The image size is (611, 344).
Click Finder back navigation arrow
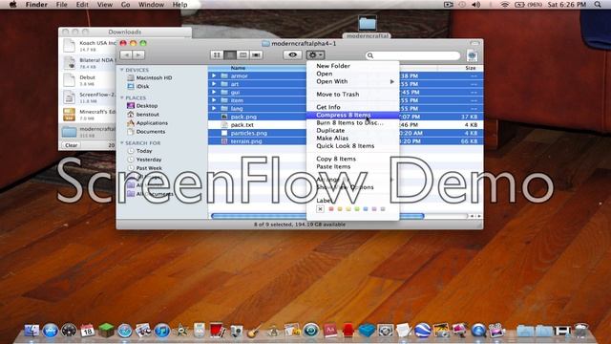click(x=126, y=55)
